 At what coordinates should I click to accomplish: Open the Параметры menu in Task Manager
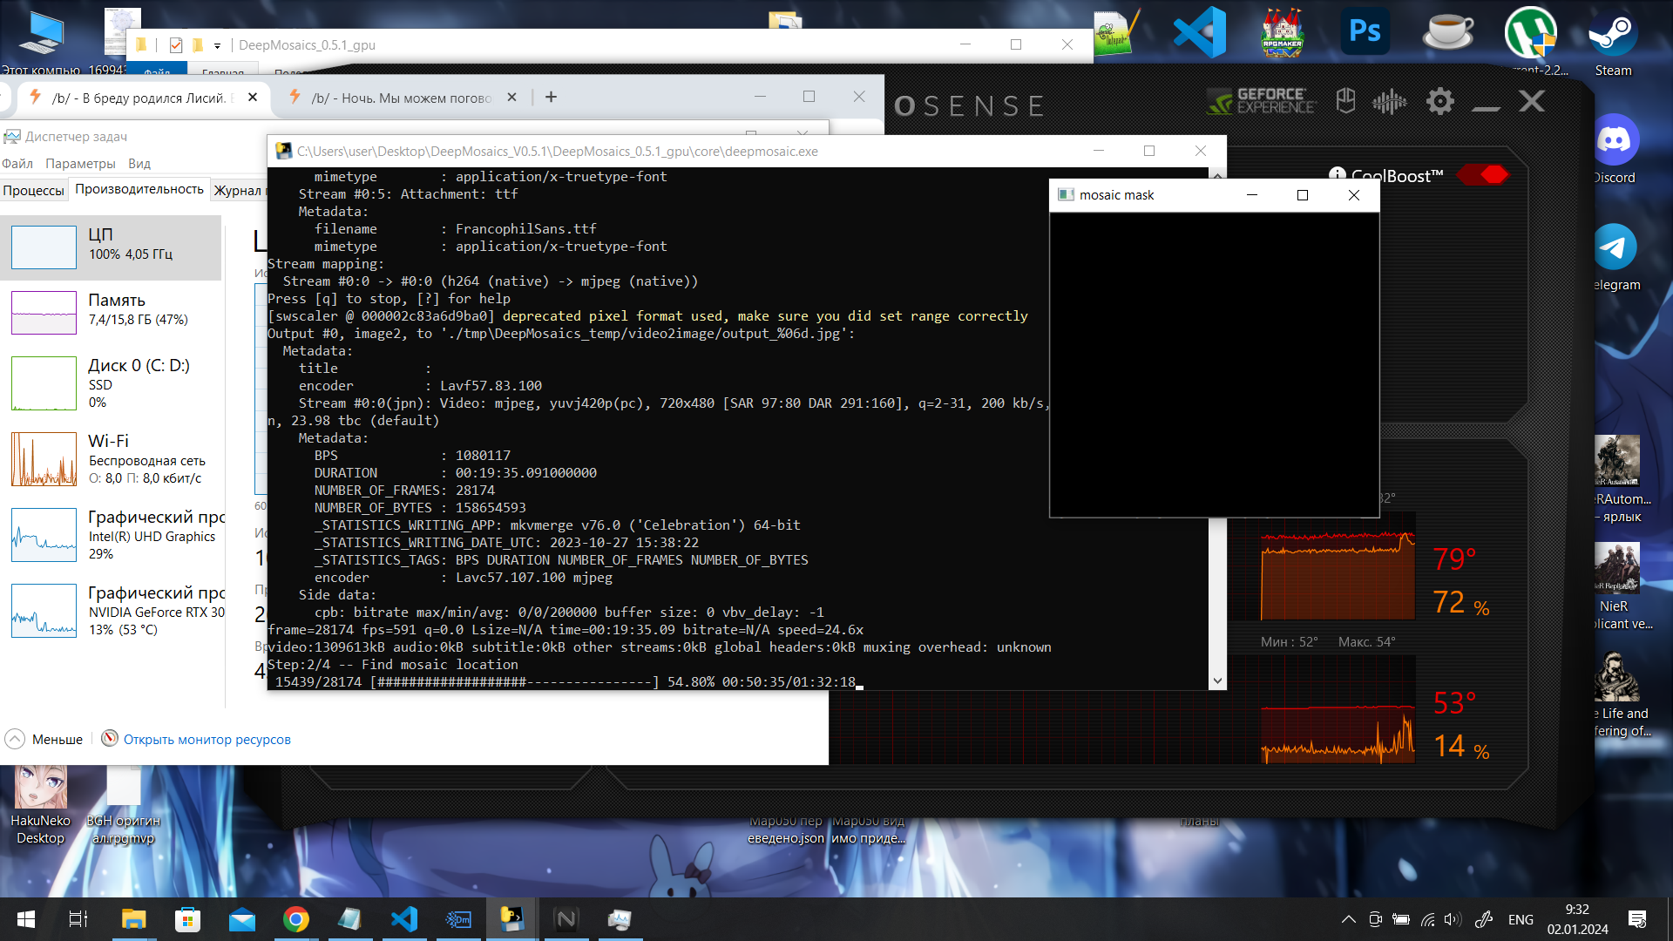coord(80,163)
